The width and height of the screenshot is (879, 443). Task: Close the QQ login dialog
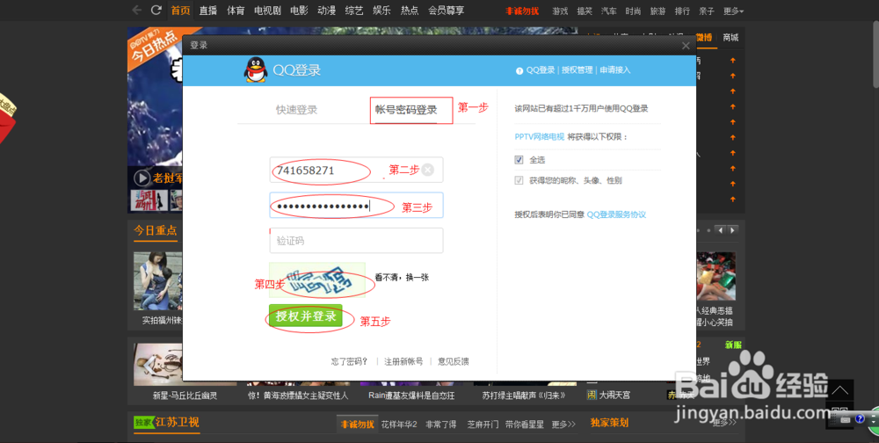click(x=686, y=46)
